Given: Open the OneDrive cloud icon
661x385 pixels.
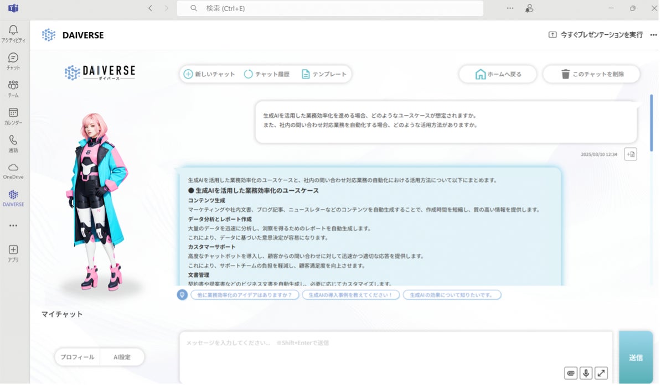Looking at the screenshot, I should [13, 167].
